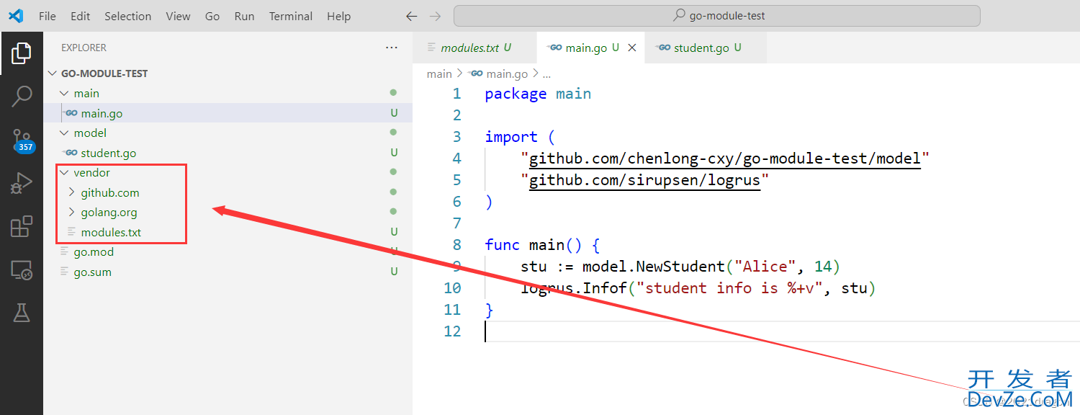
Task: Open the File menu
Action: pyautogui.click(x=48, y=16)
